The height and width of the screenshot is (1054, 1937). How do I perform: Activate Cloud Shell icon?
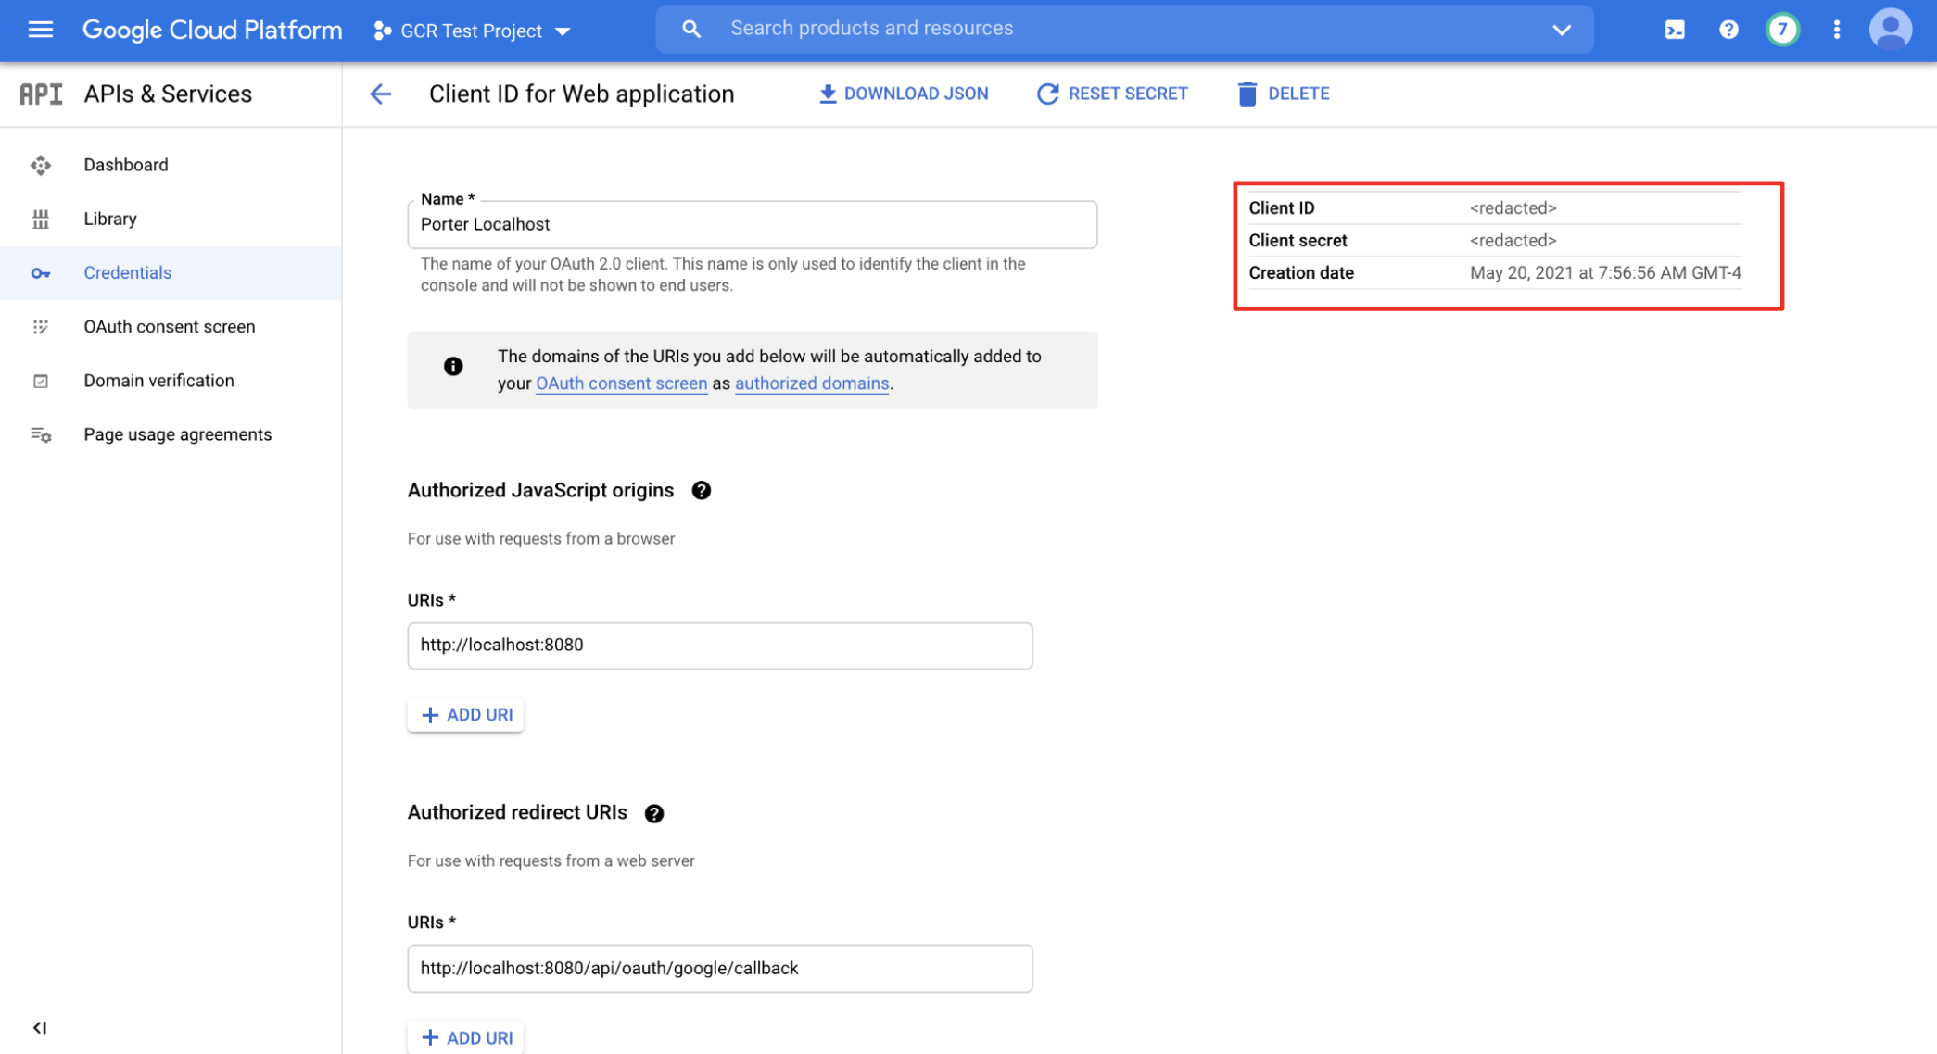tap(1675, 30)
